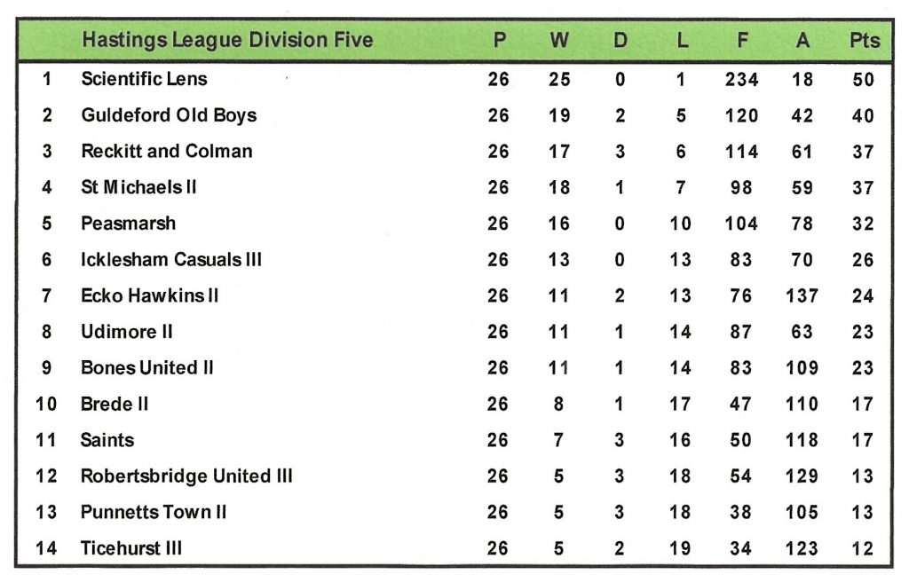The width and height of the screenshot is (909, 582).
Task: Click the Pts column header
Action: coord(864,41)
